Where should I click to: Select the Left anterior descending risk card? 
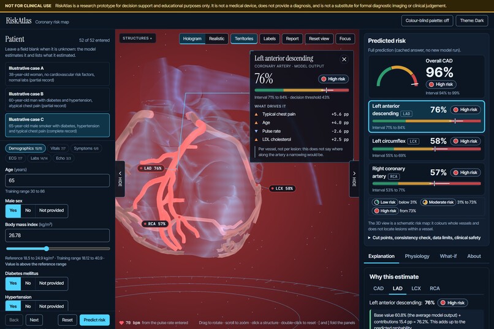426,116
